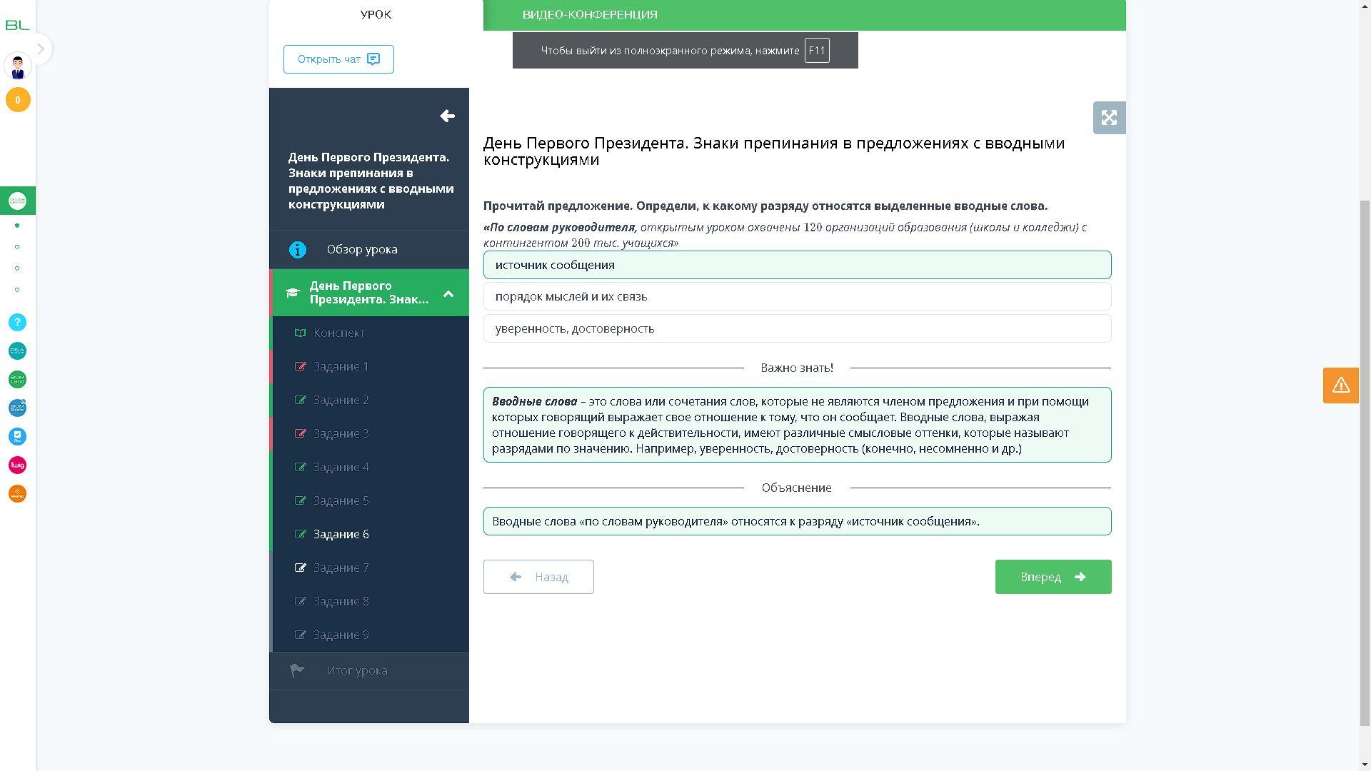
Task: Open the user avatar profile
Action: [18, 66]
